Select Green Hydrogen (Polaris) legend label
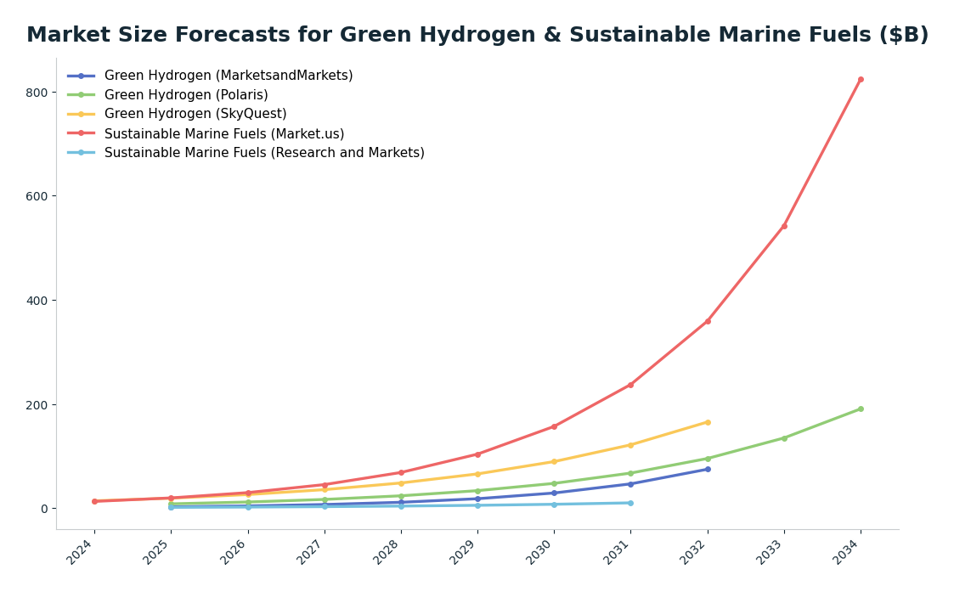The image size is (954, 592). 186,95
